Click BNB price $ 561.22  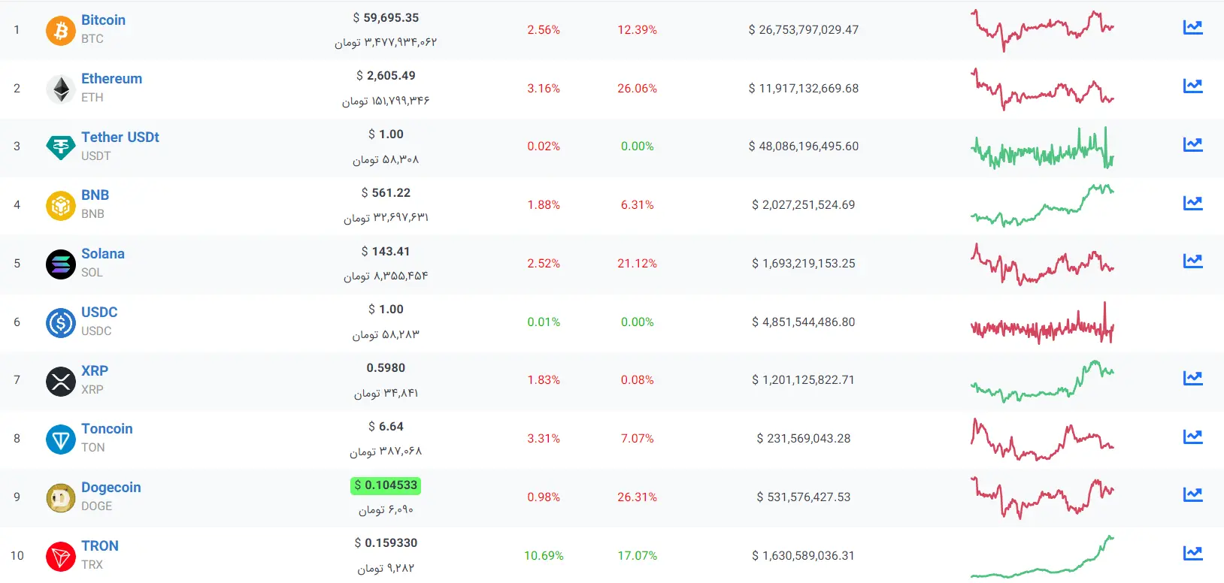(x=386, y=193)
